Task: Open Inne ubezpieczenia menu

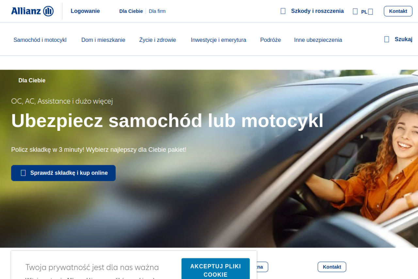Action: (x=318, y=40)
